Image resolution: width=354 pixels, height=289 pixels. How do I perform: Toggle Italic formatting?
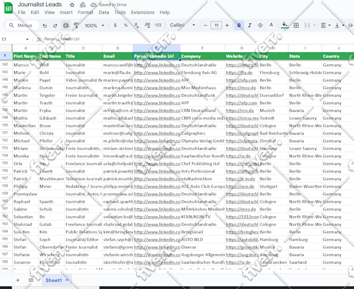[249, 25]
